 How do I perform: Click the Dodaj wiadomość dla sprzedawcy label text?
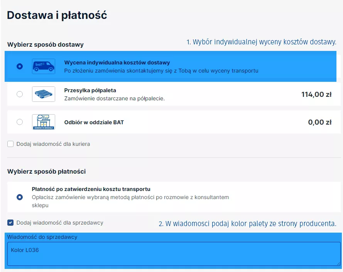coord(60,223)
